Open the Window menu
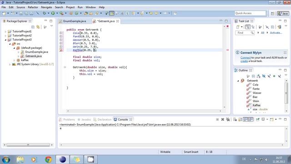The width and height of the screenshot is (291, 164). click(90, 7)
